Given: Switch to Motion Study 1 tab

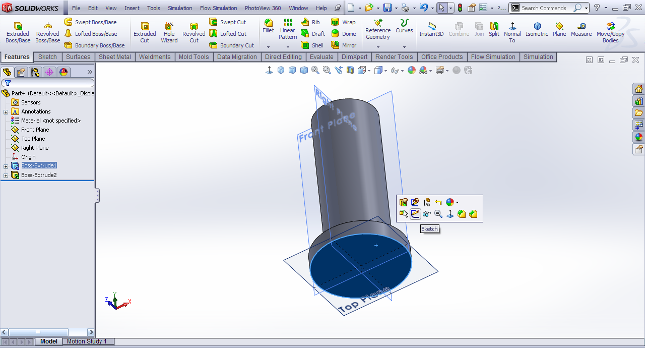Looking at the screenshot, I should point(87,341).
